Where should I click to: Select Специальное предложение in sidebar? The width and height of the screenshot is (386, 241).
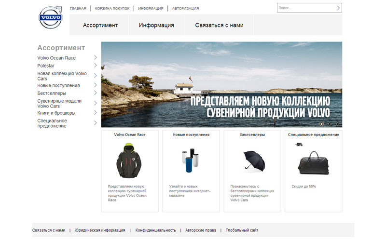(52, 123)
